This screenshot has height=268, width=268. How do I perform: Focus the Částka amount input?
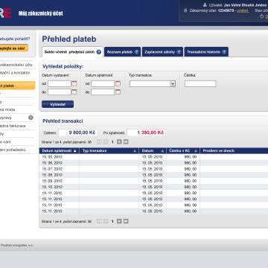click(x=200, y=83)
